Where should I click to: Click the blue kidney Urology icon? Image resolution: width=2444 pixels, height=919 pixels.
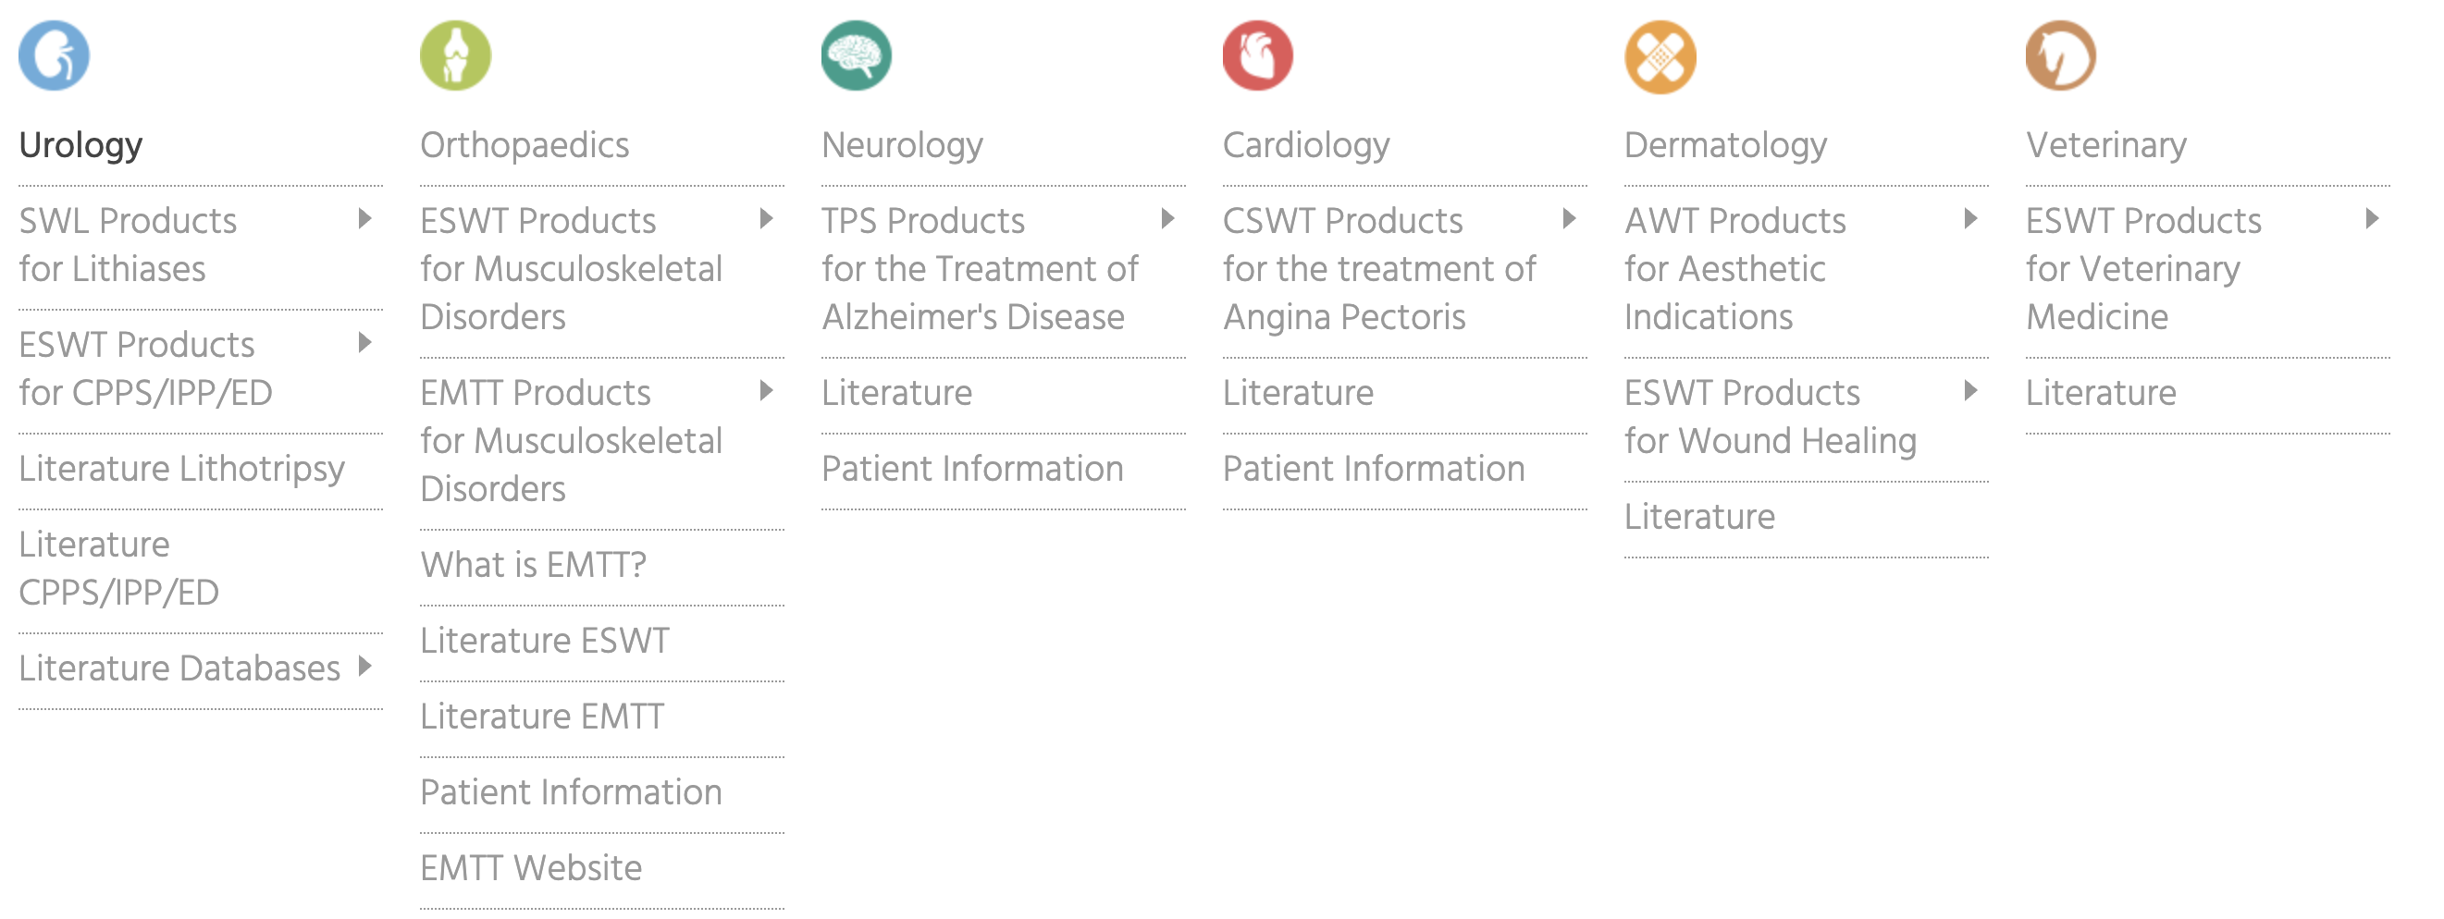(54, 56)
